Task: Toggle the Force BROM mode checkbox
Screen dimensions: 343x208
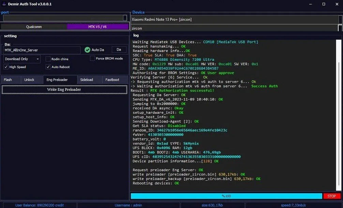Action: 92,58
